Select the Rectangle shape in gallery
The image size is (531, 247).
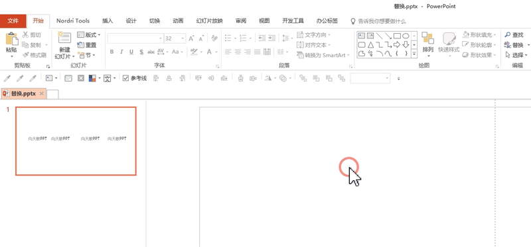397,36
